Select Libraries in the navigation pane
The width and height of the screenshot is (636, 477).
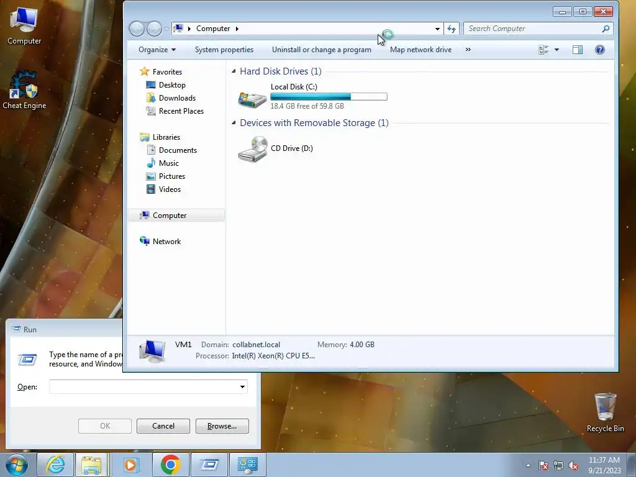[166, 137]
